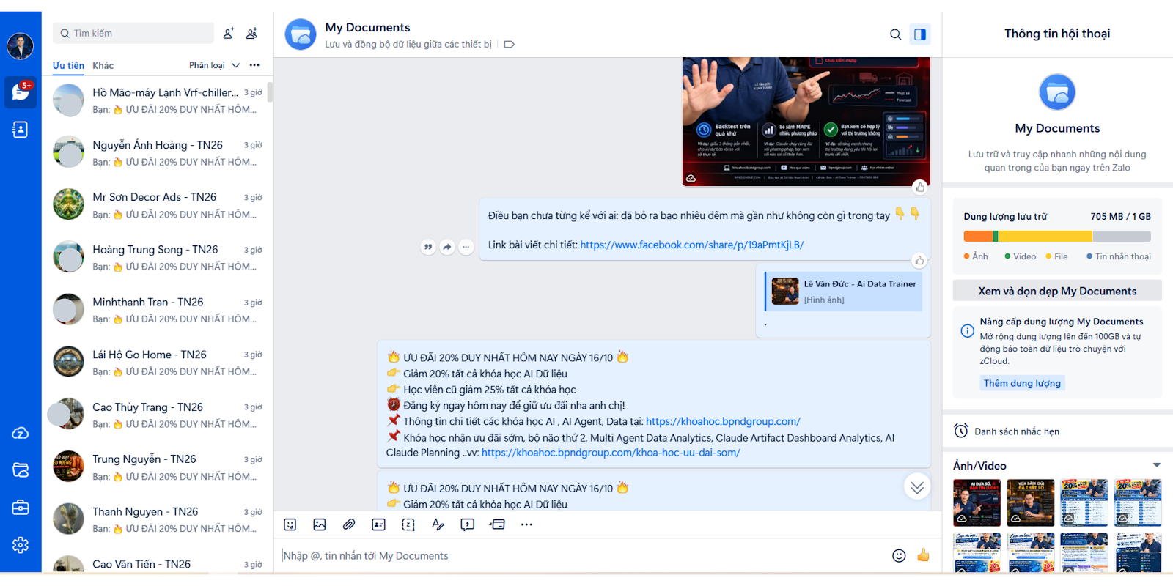Open the sticker picker in the toolbar
Screen dimensions: 1173x586
[290, 524]
